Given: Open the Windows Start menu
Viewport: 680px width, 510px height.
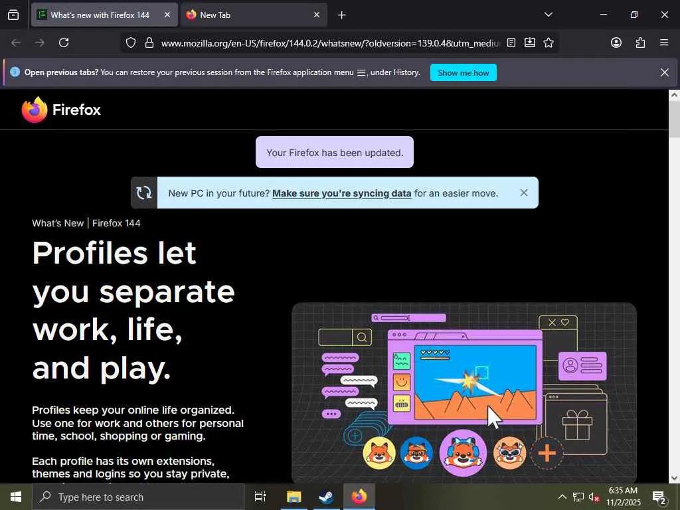Looking at the screenshot, I should point(16,497).
